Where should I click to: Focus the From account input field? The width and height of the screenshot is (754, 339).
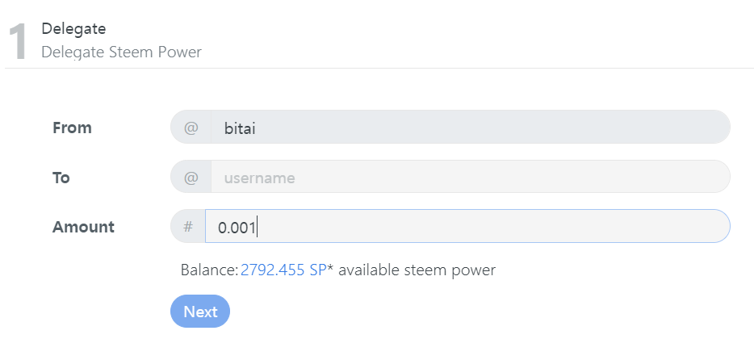[468, 128]
